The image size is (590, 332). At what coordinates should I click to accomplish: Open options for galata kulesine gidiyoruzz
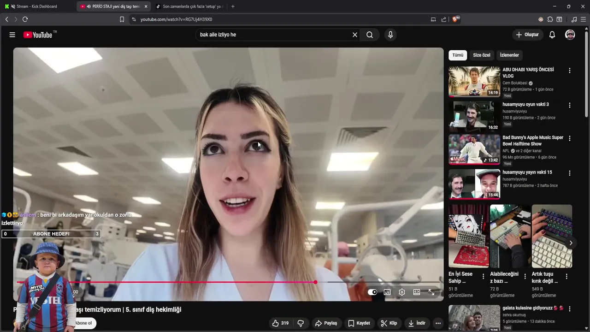570,308
